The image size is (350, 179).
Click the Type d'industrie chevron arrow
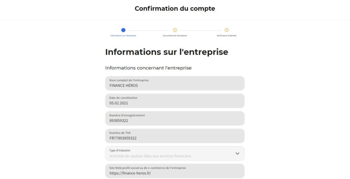click(237, 153)
